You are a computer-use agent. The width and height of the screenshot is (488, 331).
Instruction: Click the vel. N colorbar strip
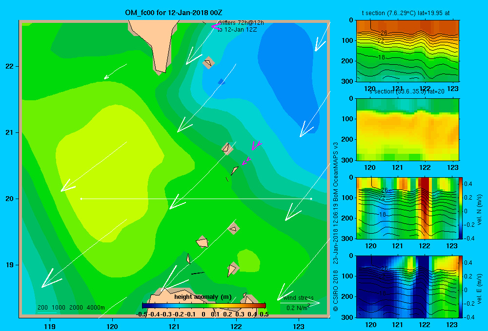pyautogui.click(x=461, y=208)
